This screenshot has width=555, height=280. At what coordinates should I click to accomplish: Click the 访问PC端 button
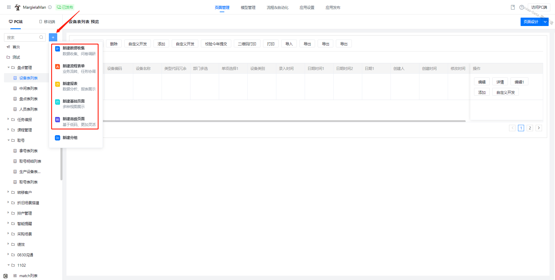point(539,7)
